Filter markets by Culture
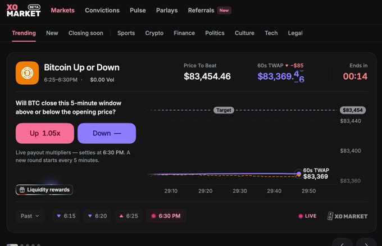This screenshot has height=246, width=382. [244, 33]
